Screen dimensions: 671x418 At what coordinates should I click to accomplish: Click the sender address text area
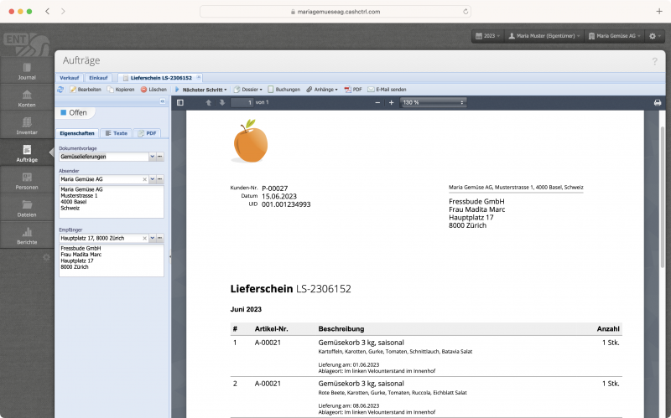pyautogui.click(x=112, y=202)
